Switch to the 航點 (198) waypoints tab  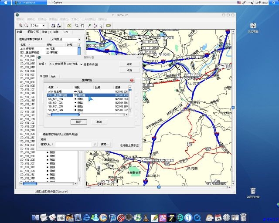click(x=33, y=32)
